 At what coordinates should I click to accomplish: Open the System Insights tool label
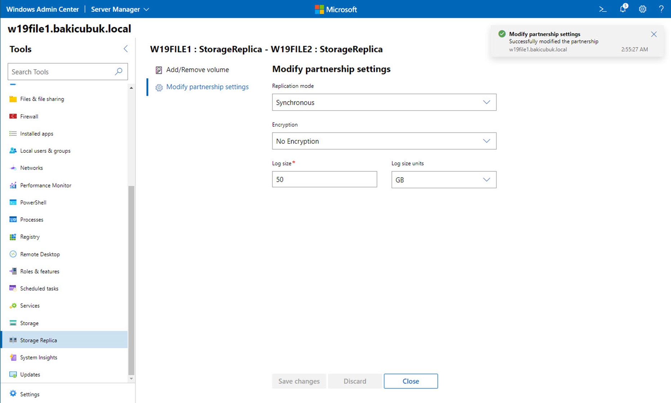tap(39, 357)
